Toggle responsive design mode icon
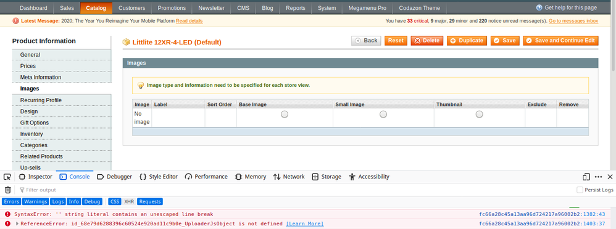Image resolution: width=616 pixels, height=229 pixels. coord(586,177)
